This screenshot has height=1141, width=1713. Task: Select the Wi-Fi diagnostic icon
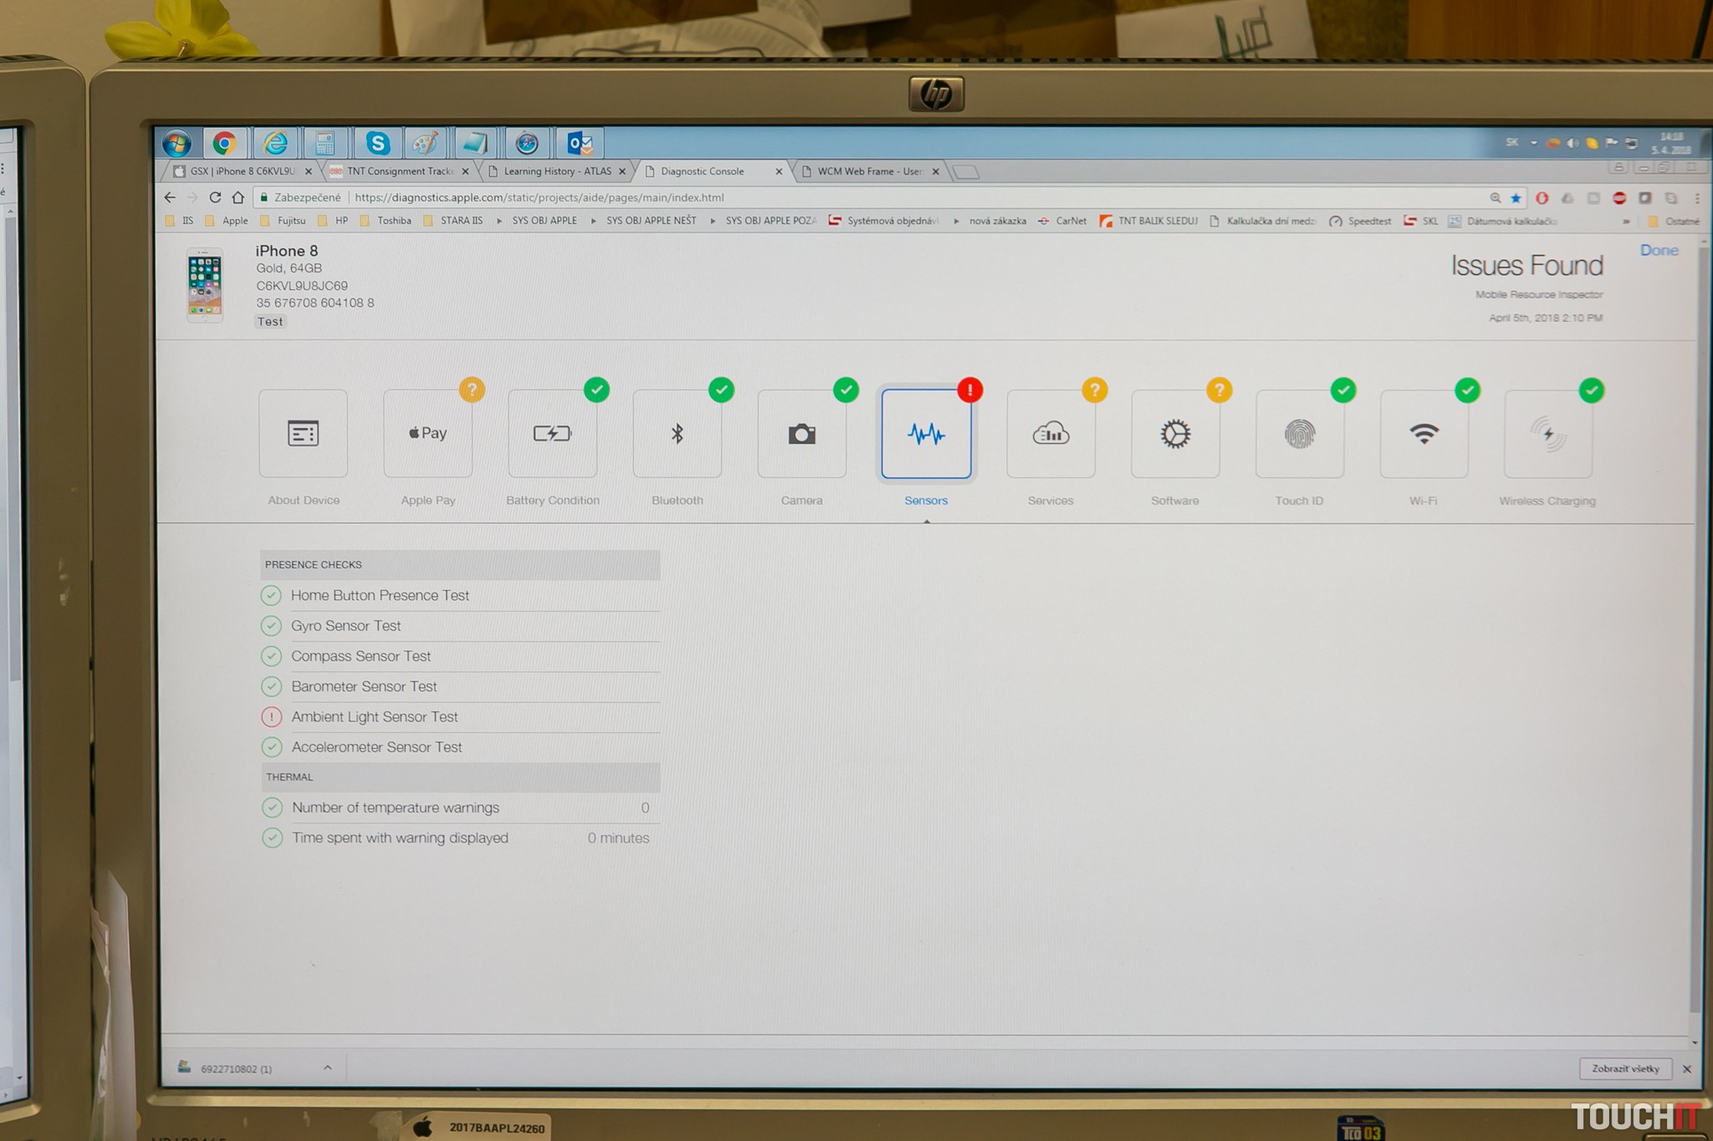[1423, 435]
